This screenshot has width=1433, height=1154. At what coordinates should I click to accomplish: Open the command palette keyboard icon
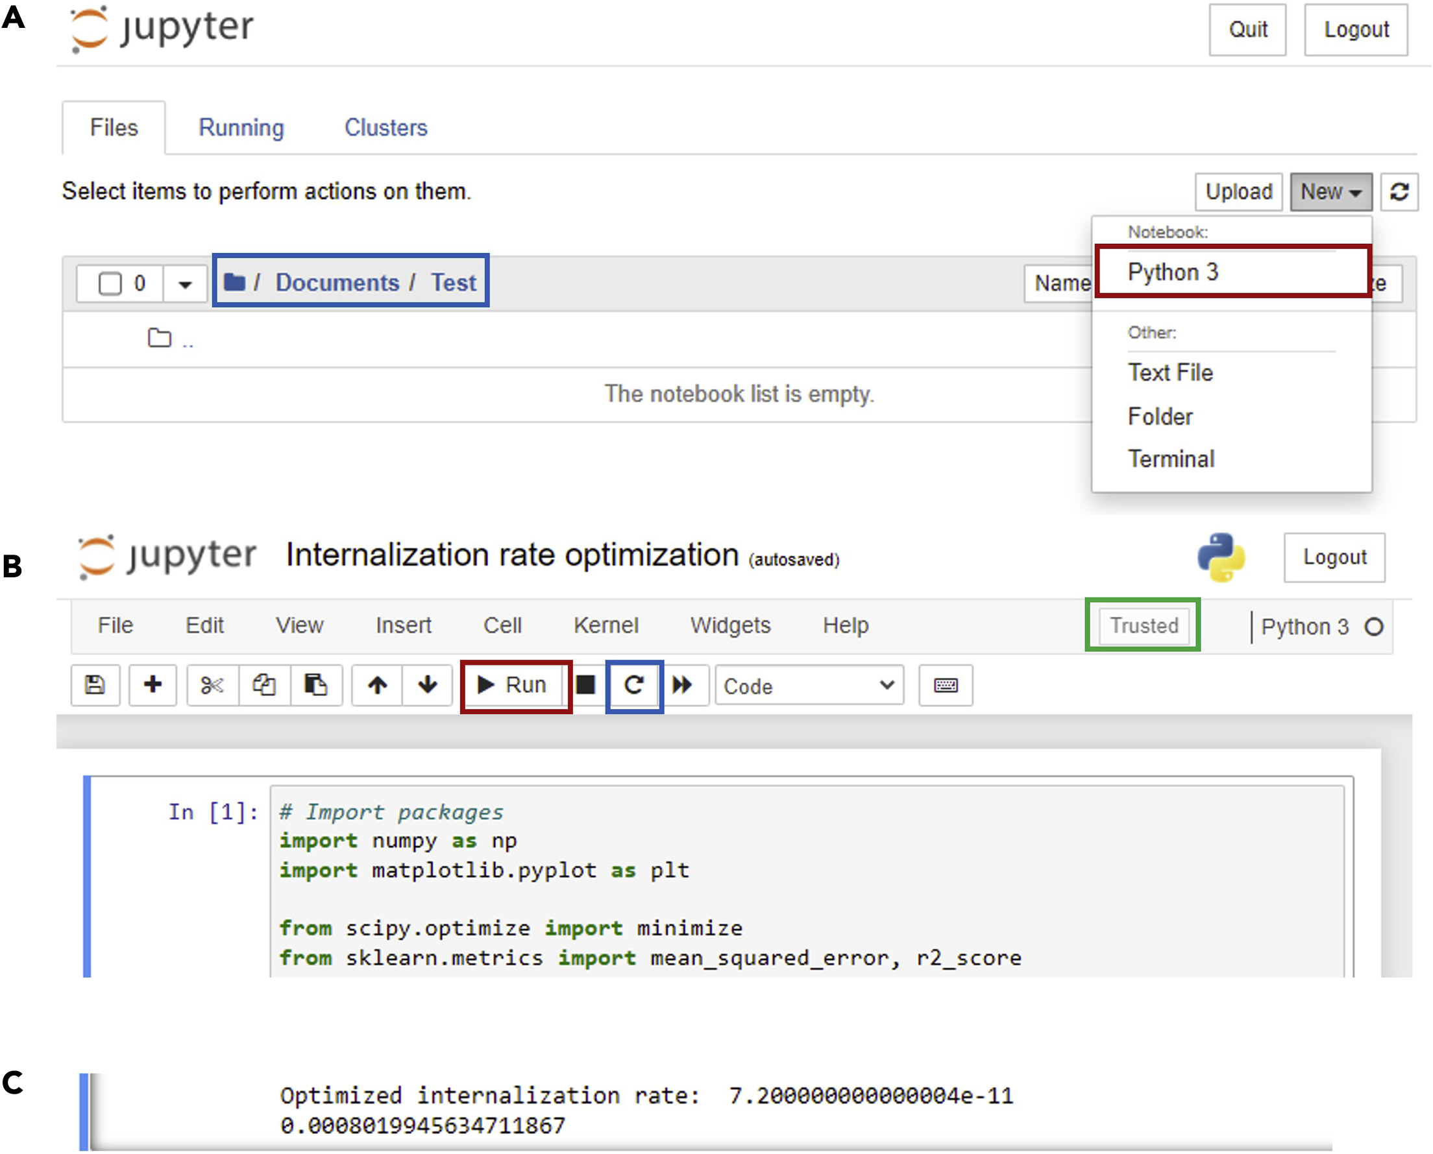946,686
